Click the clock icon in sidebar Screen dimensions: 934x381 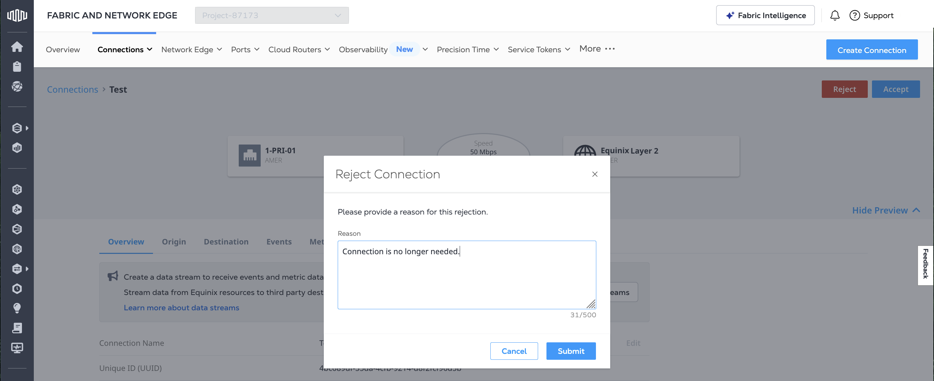coord(17,288)
